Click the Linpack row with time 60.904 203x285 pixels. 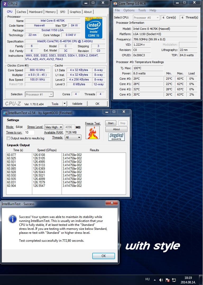click(x=66, y=186)
